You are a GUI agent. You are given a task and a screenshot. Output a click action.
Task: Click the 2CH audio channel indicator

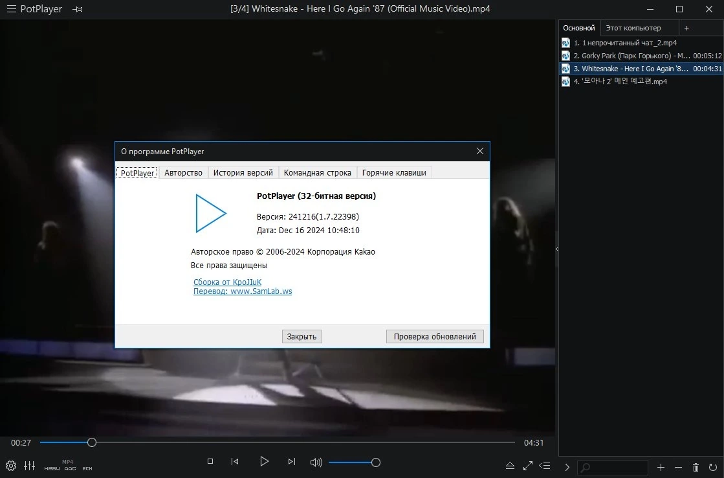(87, 468)
